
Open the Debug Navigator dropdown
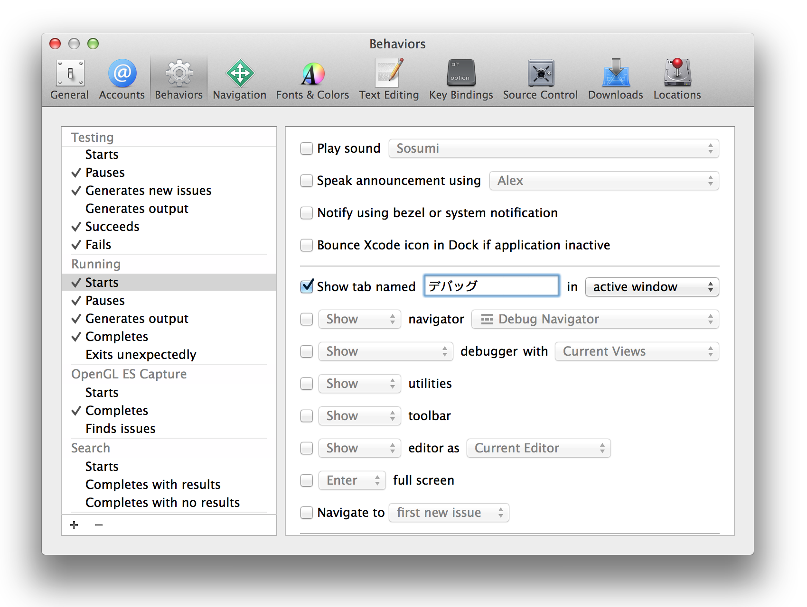click(x=595, y=319)
